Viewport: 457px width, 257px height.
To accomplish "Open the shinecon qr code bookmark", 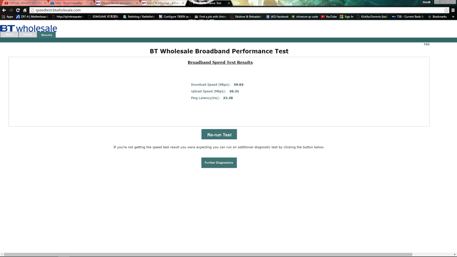I will pyautogui.click(x=305, y=16).
